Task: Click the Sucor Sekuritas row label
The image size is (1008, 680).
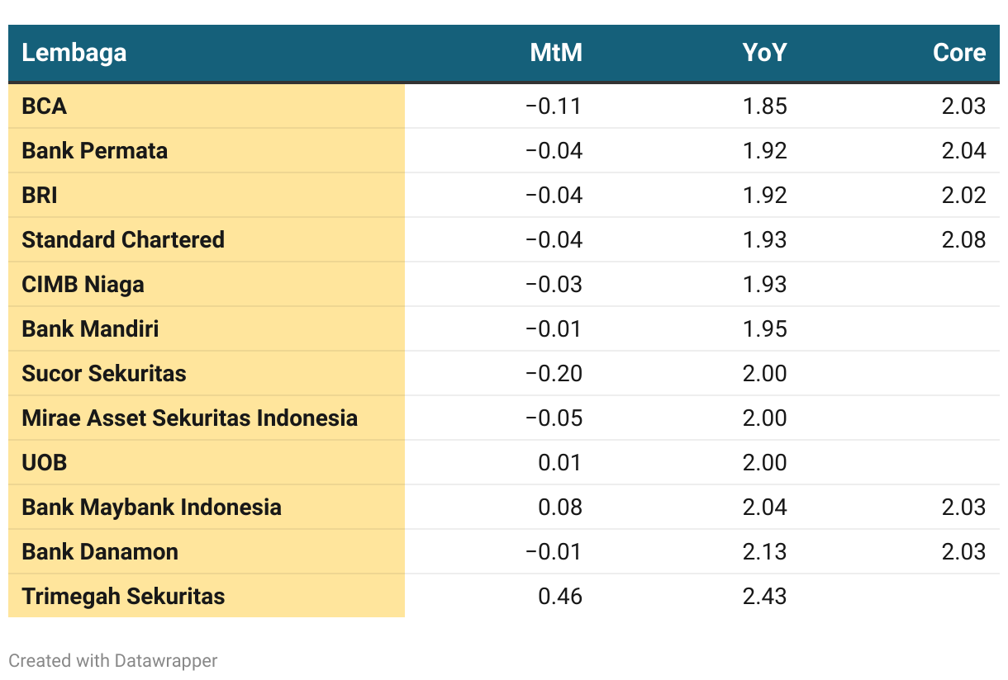Action: click(x=104, y=373)
